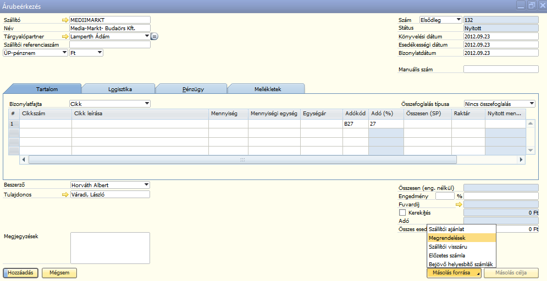Open Összefoglalás típusa dropdown
The width and height of the screenshot is (547, 281).
click(x=532, y=103)
